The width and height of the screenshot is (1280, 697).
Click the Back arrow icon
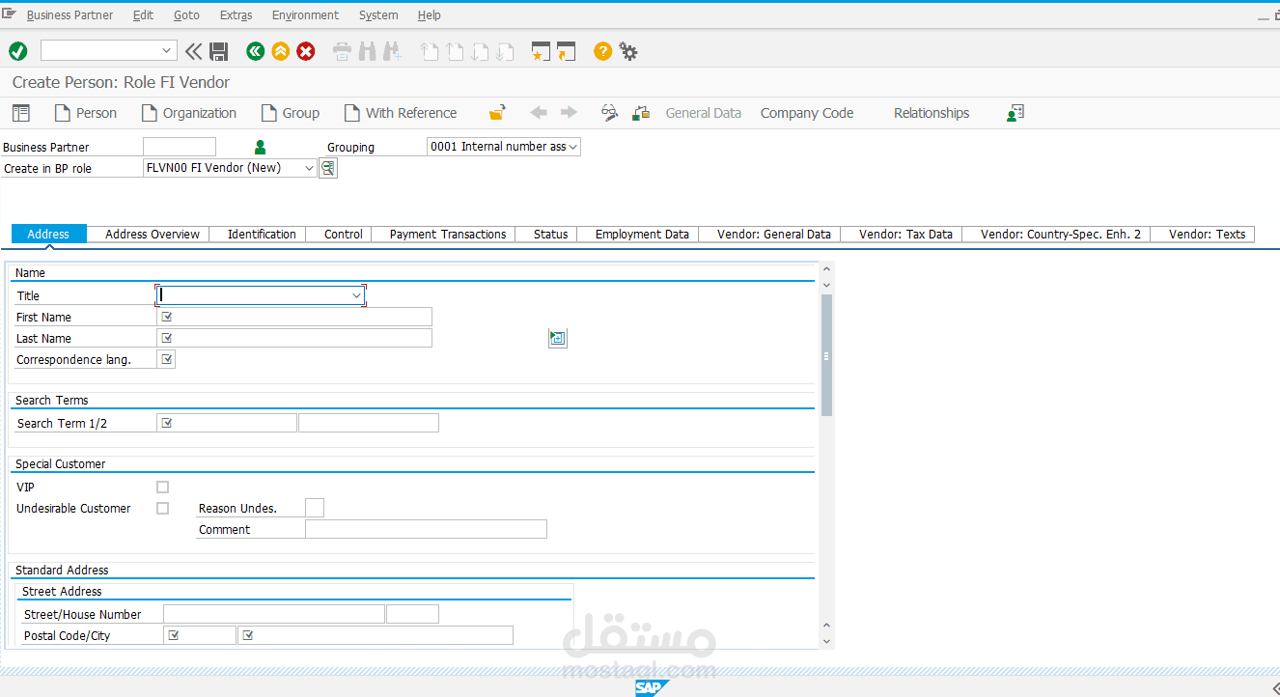point(255,51)
